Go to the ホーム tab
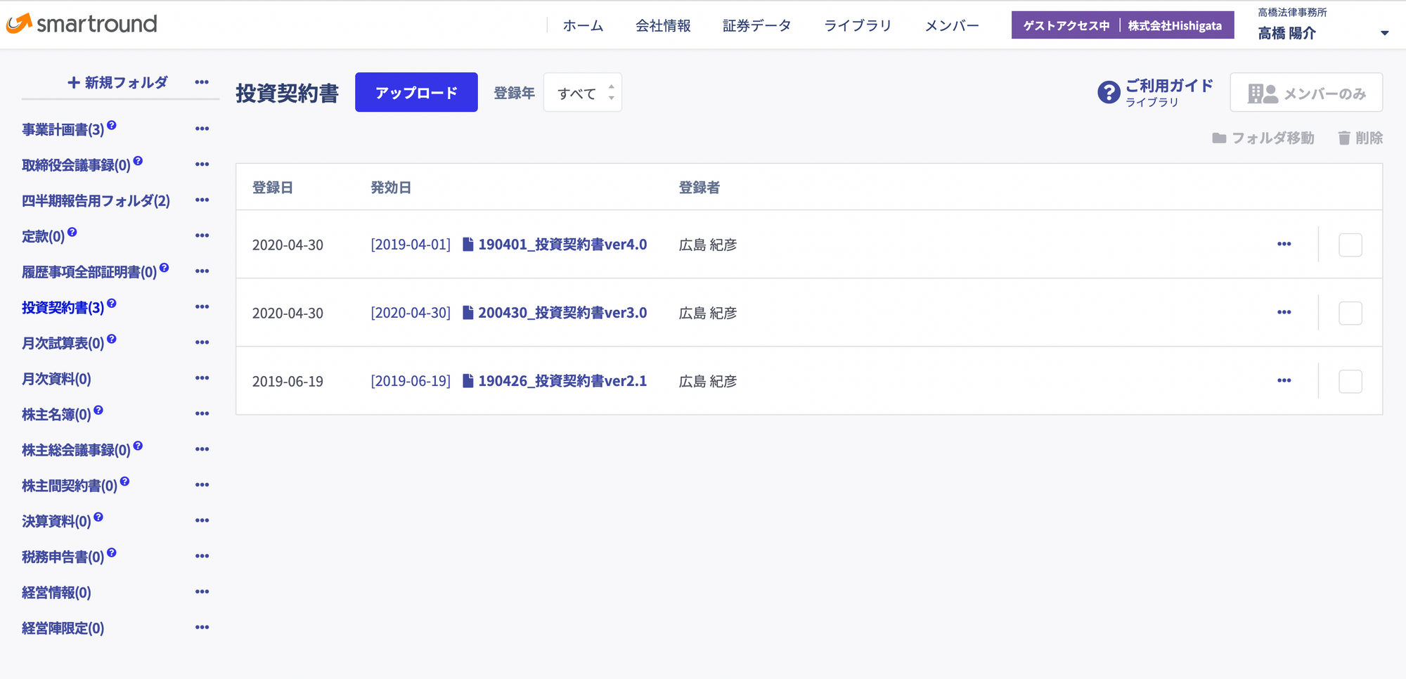The image size is (1406, 679). coord(583,25)
